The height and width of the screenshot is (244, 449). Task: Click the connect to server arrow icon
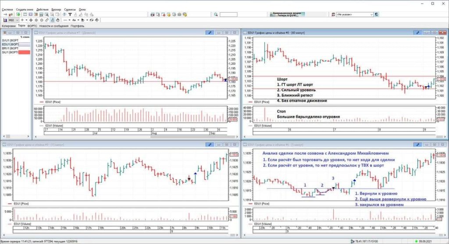[5, 14]
